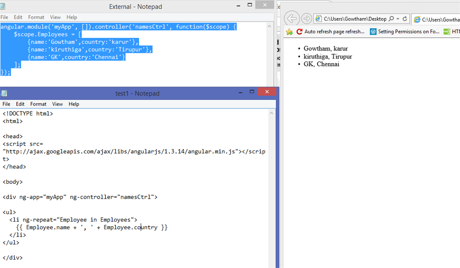Click the googleapis angular.min.js URL line

pos(134,152)
